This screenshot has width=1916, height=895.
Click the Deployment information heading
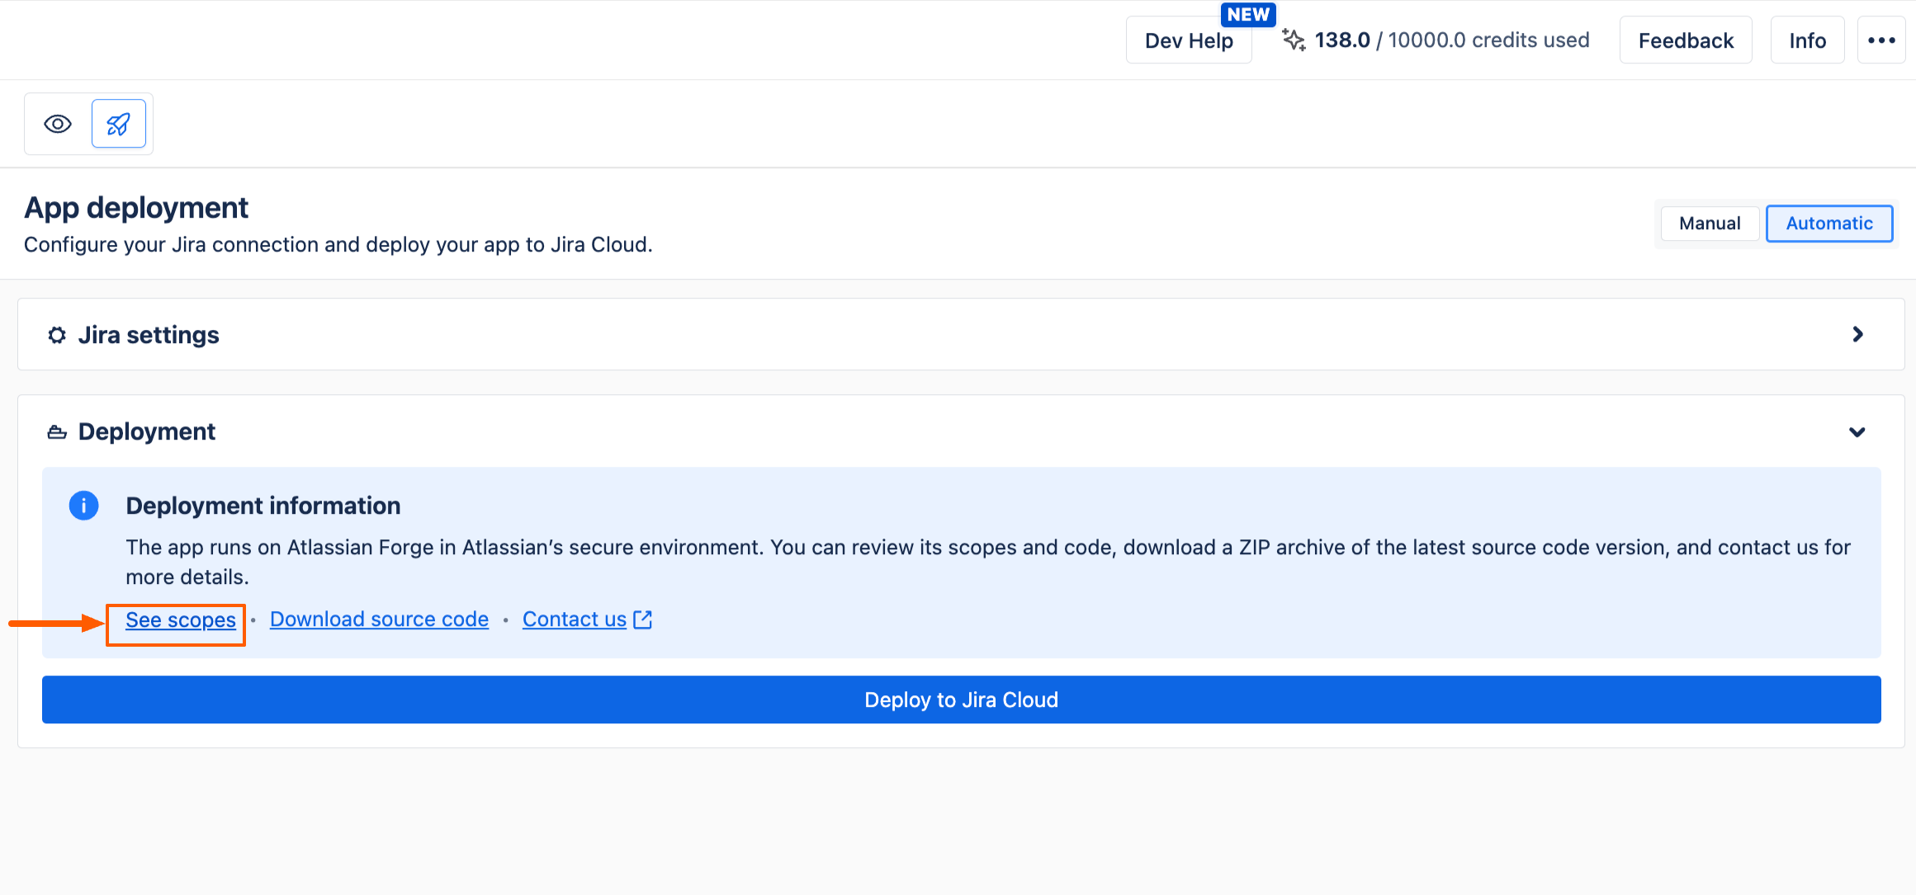pyautogui.click(x=263, y=506)
